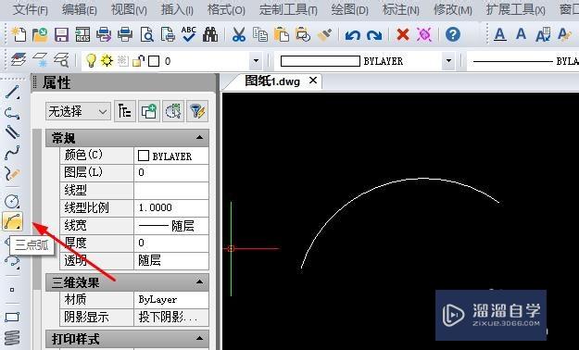Open the 标注(N) menu

pos(400,9)
